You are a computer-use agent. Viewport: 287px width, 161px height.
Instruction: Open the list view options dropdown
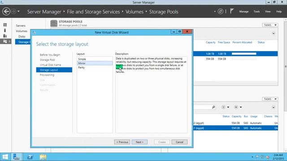point(225,107)
